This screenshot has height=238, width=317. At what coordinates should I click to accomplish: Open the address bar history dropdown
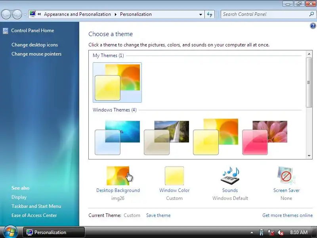[x=201, y=14]
